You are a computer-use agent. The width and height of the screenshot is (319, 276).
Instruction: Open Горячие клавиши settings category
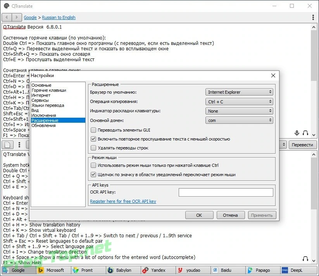tap(58, 90)
